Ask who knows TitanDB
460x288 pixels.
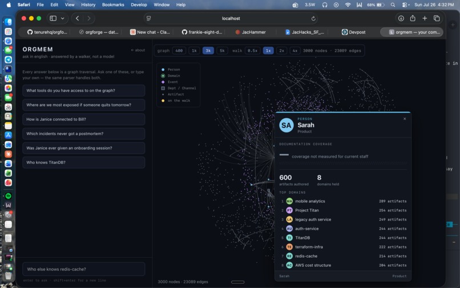coord(83,162)
